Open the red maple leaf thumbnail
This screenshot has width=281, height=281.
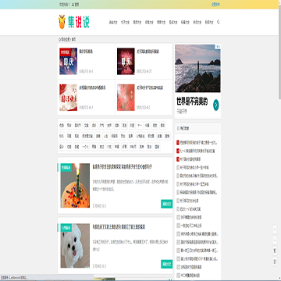[126, 98]
